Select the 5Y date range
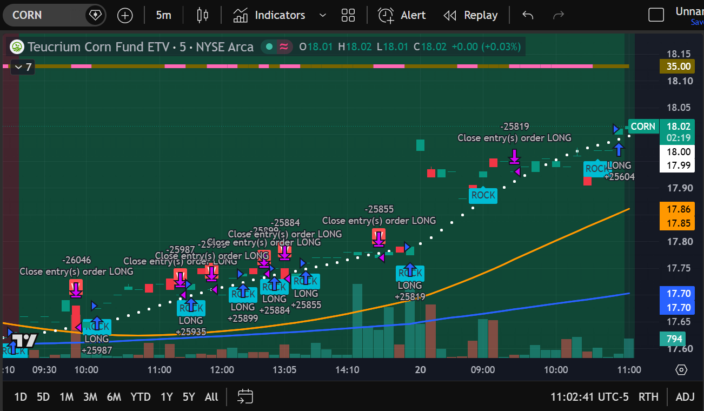The image size is (704, 411). (188, 397)
